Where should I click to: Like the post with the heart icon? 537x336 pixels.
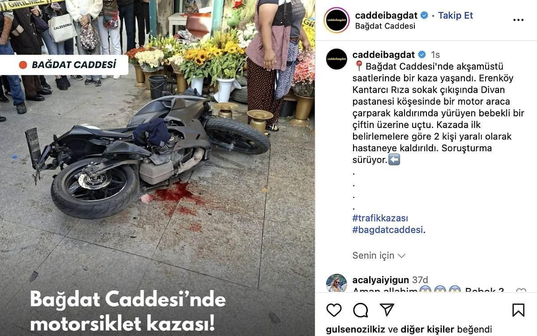(x=334, y=310)
